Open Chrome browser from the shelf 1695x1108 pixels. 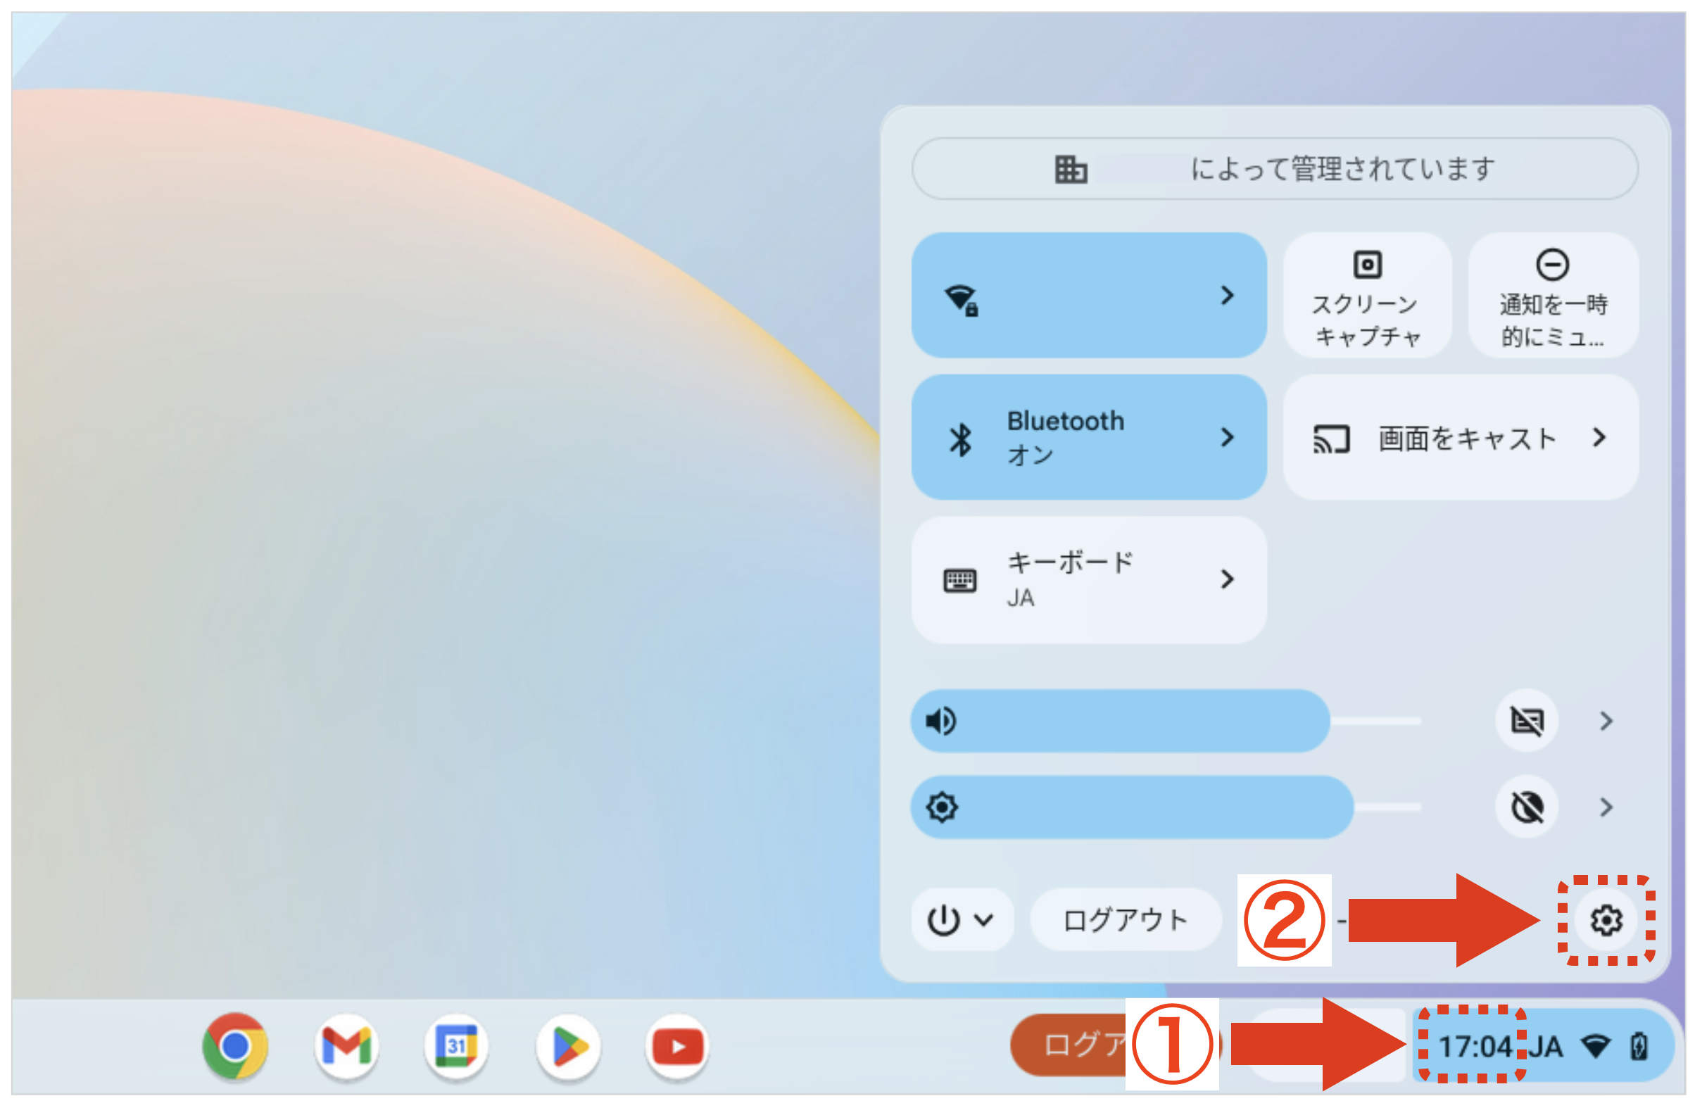click(x=235, y=1047)
